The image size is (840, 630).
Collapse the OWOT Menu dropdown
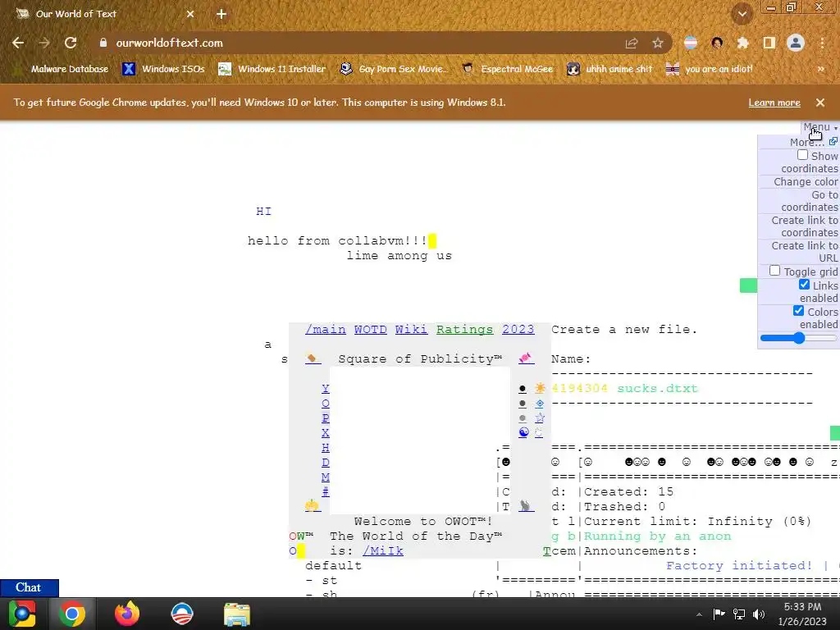click(x=819, y=127)
